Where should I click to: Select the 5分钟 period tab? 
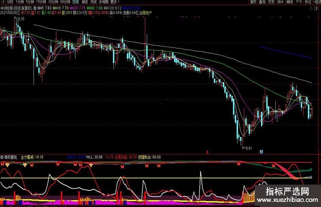[30, 2]
